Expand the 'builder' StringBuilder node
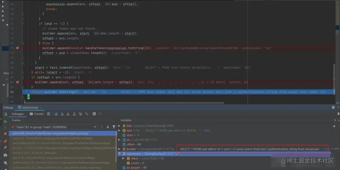The width and height of the screenshot is (340, 170). click(119, 149)
